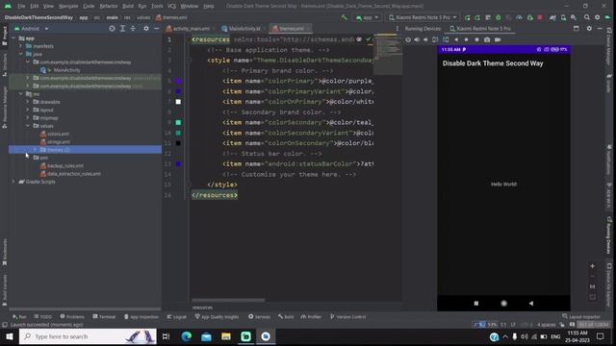Click Expand All in project panel

point(122,29)
